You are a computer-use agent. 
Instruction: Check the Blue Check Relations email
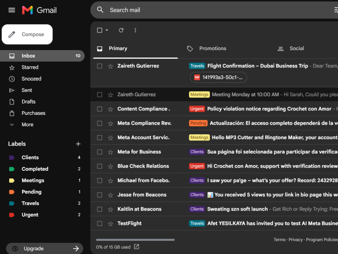(x=100, y=166)
